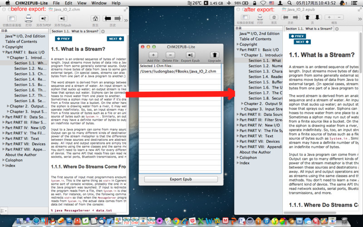
Task: Select Section 1.1 tab in epub window
Action: point(309,29)
